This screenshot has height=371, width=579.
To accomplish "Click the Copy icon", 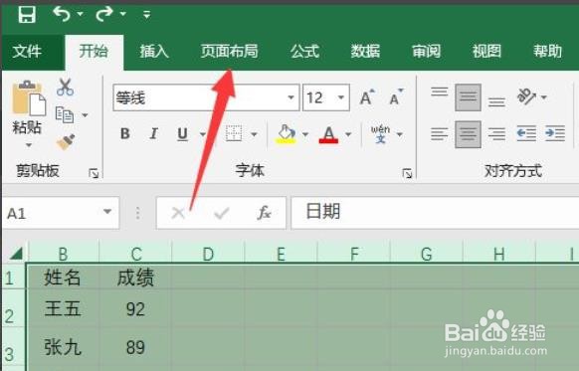I will pyautogui.click(x=65, y=114).
